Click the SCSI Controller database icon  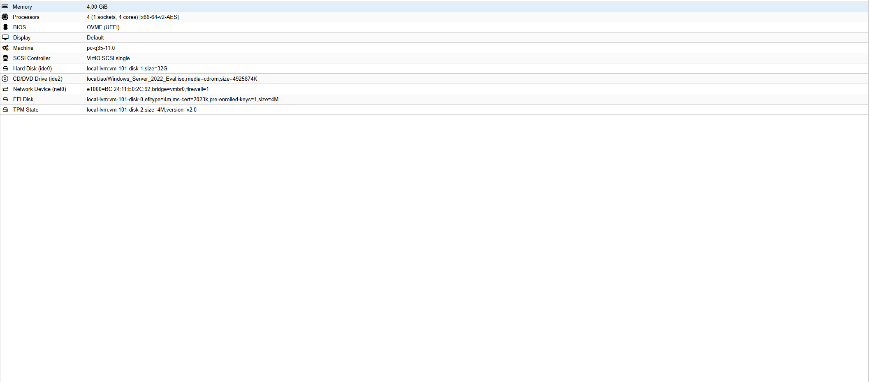5,58
